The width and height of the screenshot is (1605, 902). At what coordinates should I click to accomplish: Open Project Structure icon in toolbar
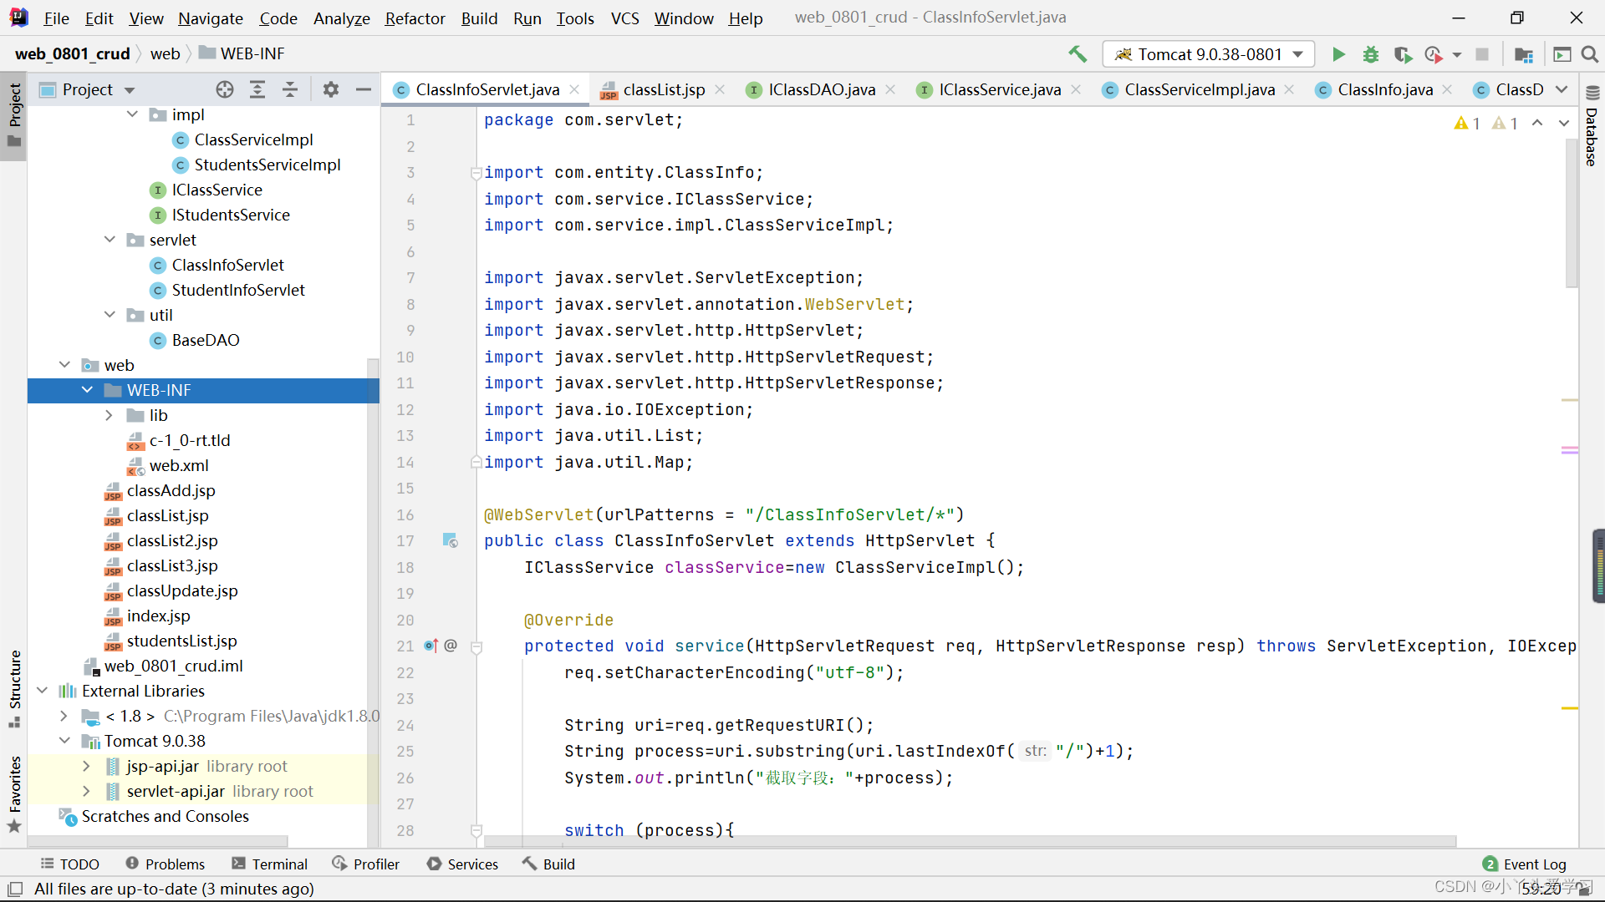click(1524, 54)
